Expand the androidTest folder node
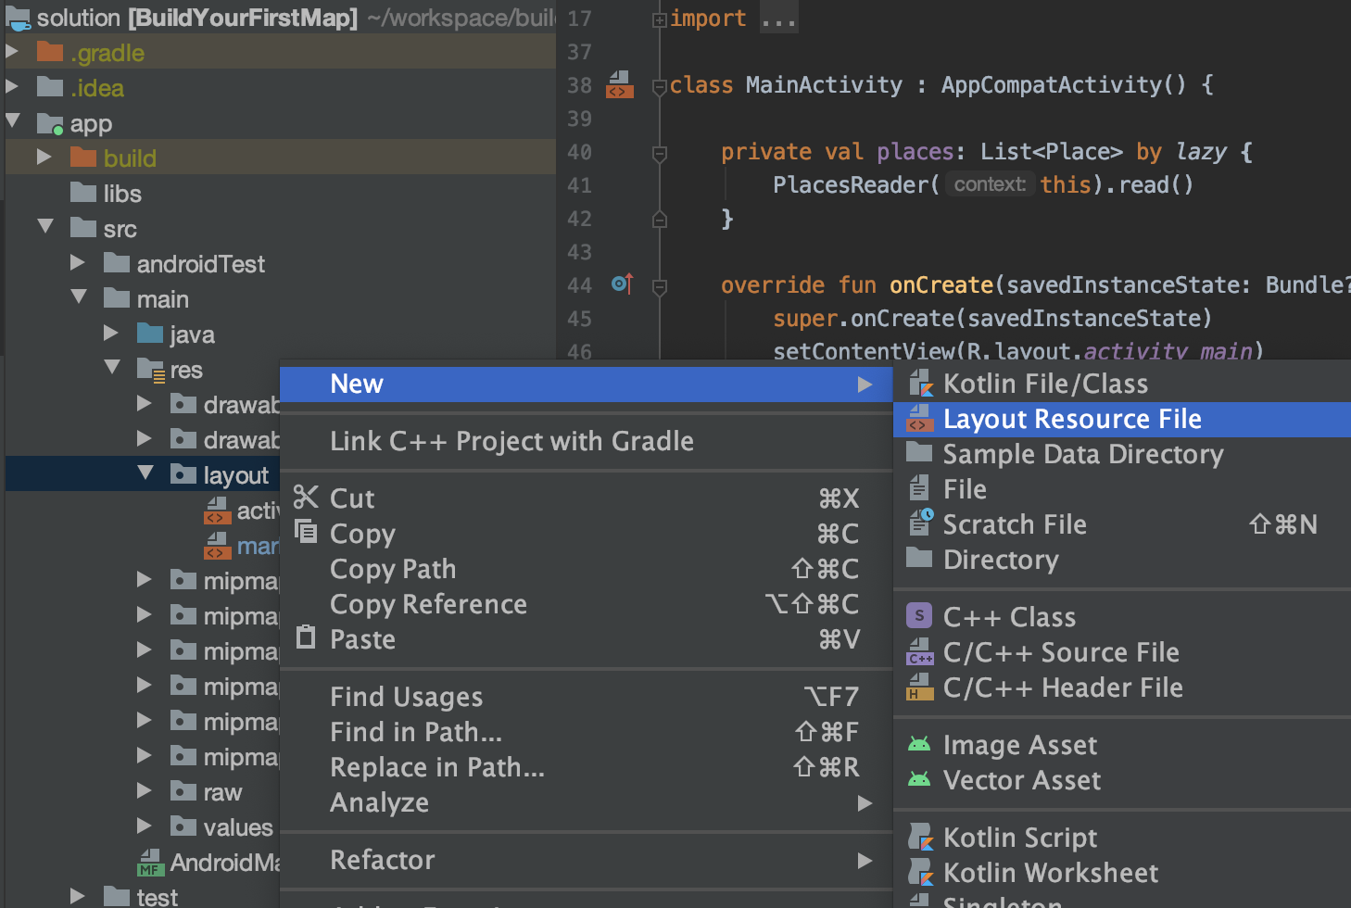1351x908 pixels. [78, 263]
